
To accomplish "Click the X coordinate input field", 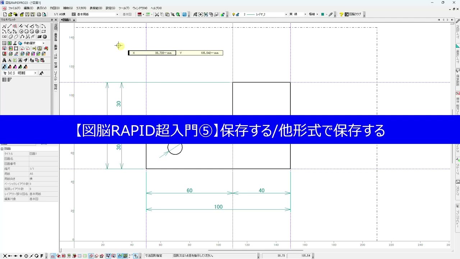I will point(152,53).
